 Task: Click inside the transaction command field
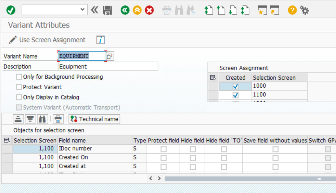51,10
